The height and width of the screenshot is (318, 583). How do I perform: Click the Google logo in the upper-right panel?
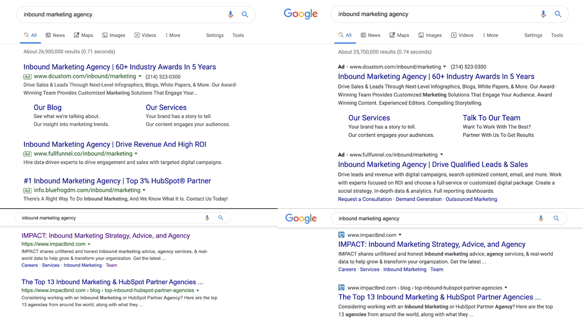(301, 14)
